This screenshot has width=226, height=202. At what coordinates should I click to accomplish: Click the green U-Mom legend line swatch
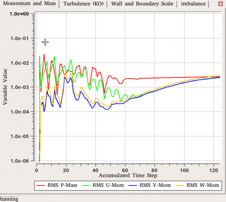point(86,185)
